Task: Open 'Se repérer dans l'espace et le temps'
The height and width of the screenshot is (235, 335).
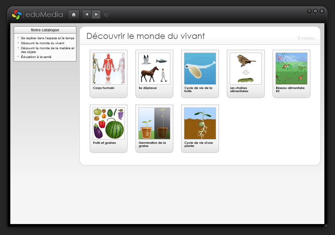Action: tap(48, 38)
